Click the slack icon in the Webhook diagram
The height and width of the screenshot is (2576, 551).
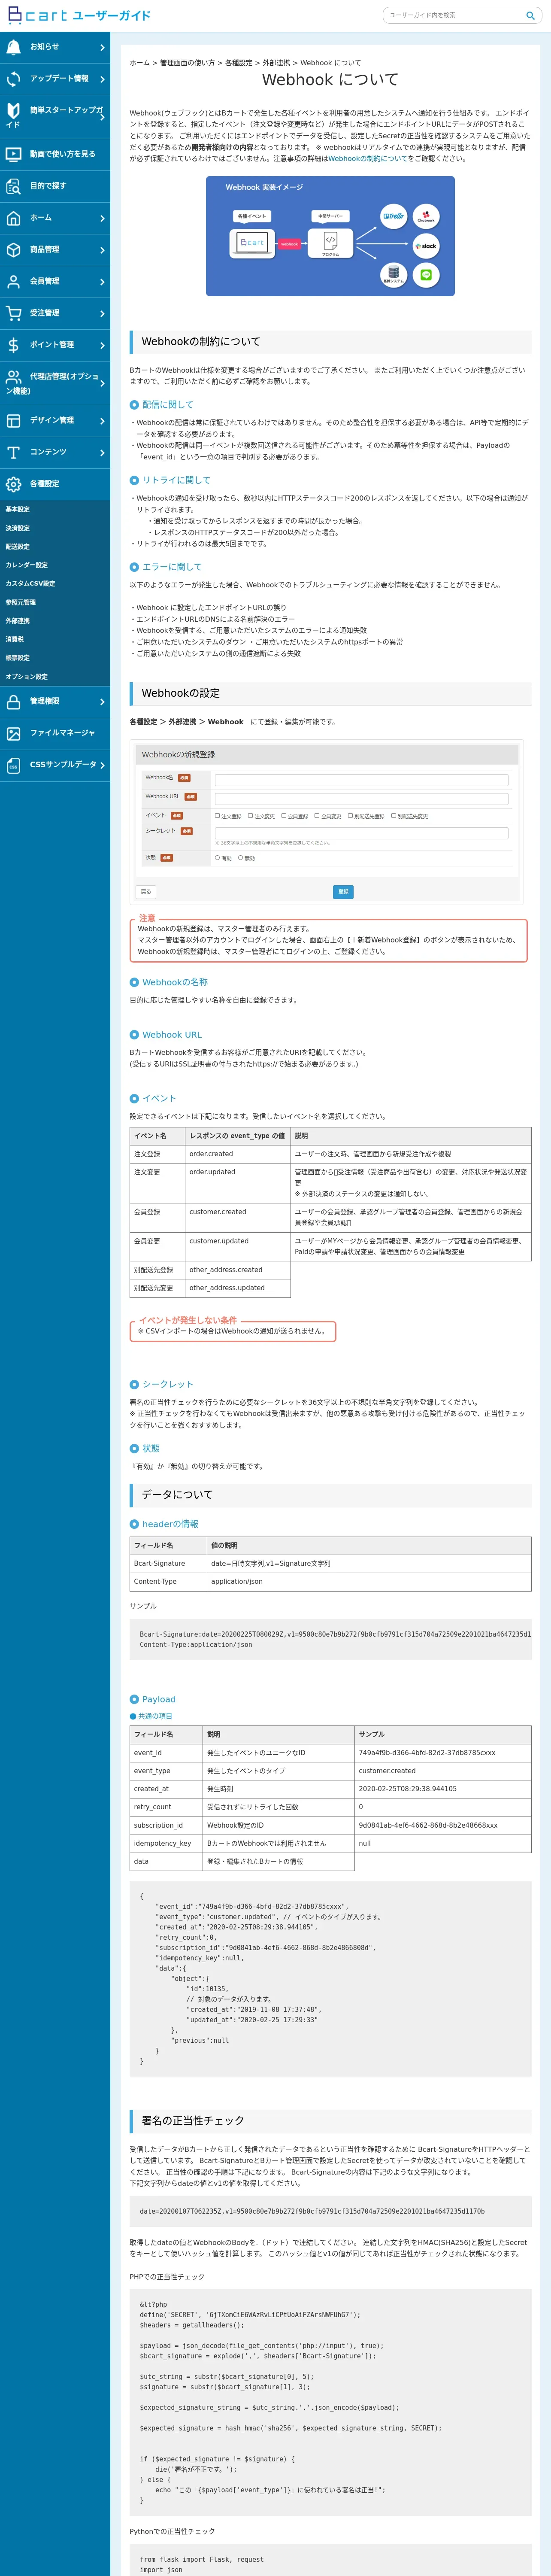pos(426,245)
